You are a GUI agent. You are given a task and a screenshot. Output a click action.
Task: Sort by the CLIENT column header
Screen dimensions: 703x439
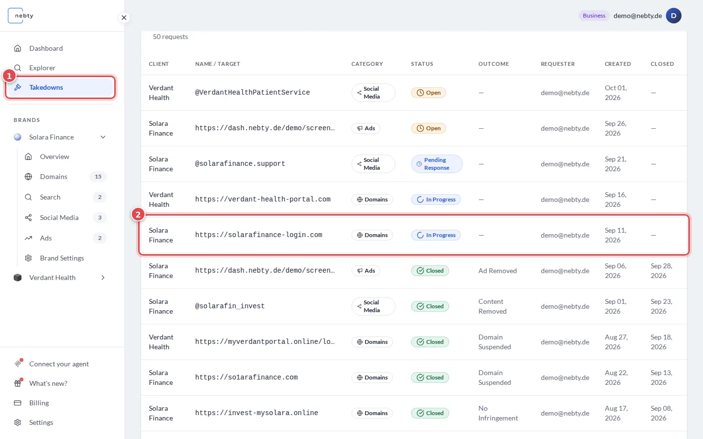pyautogui.click(x=159, y=64)
